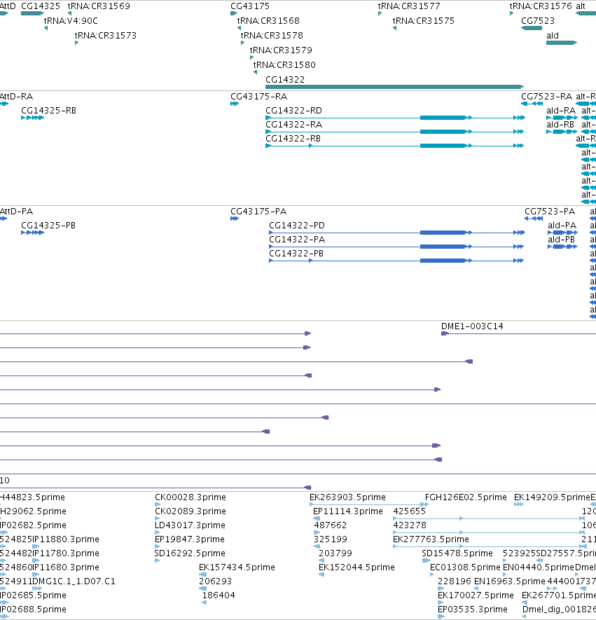Click the EP19847.3prime EST label
Viewport: 596px width, 620px height.
(x=190, y=539)
